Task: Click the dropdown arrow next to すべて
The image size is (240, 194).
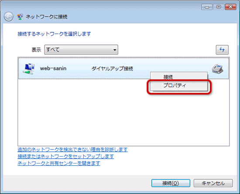Action: pyautogui.click(x=115, y=50)
